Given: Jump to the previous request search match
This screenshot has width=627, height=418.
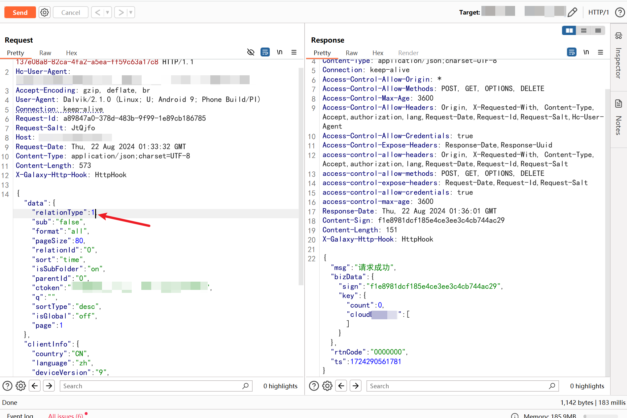Looking at the screenshot, I should [x=35, y=386].
